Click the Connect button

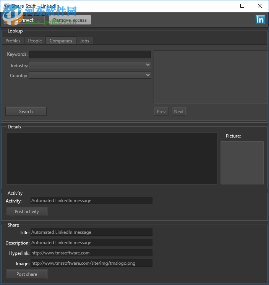point(24,20)
